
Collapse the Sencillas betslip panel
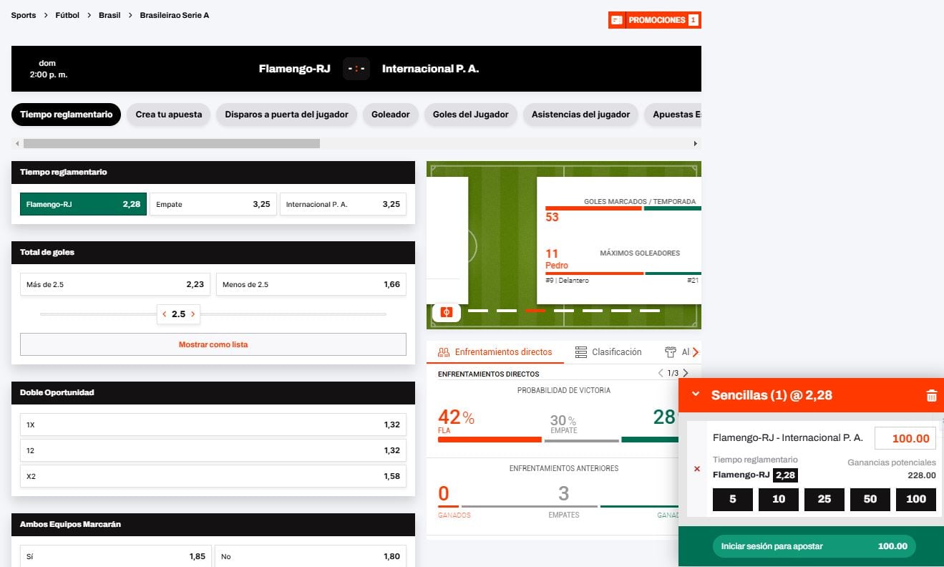pyautogui.click(x=694, y=394)
